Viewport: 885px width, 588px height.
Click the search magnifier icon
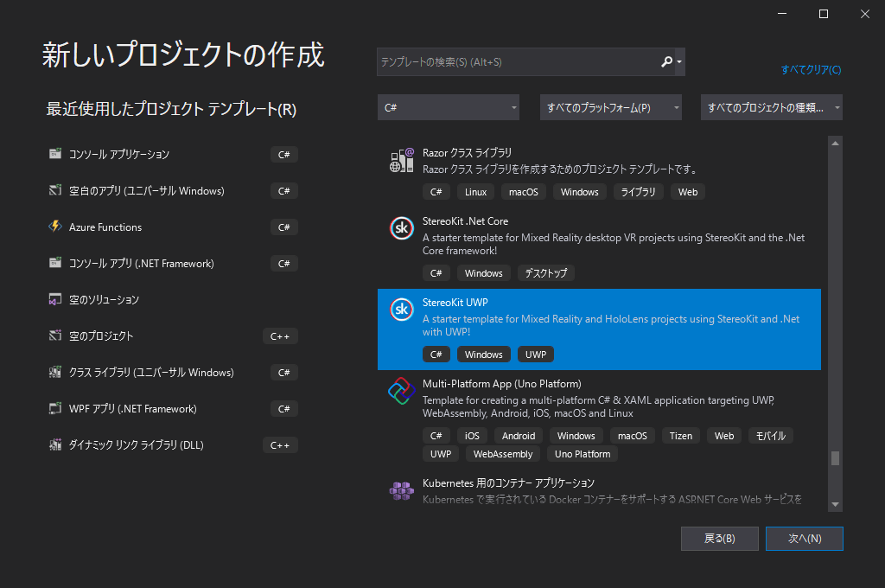[666, 61]
